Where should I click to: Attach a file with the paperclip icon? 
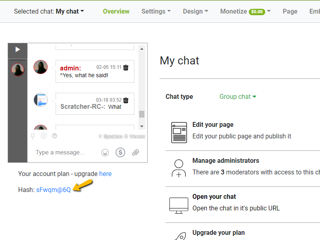[135, 152]
